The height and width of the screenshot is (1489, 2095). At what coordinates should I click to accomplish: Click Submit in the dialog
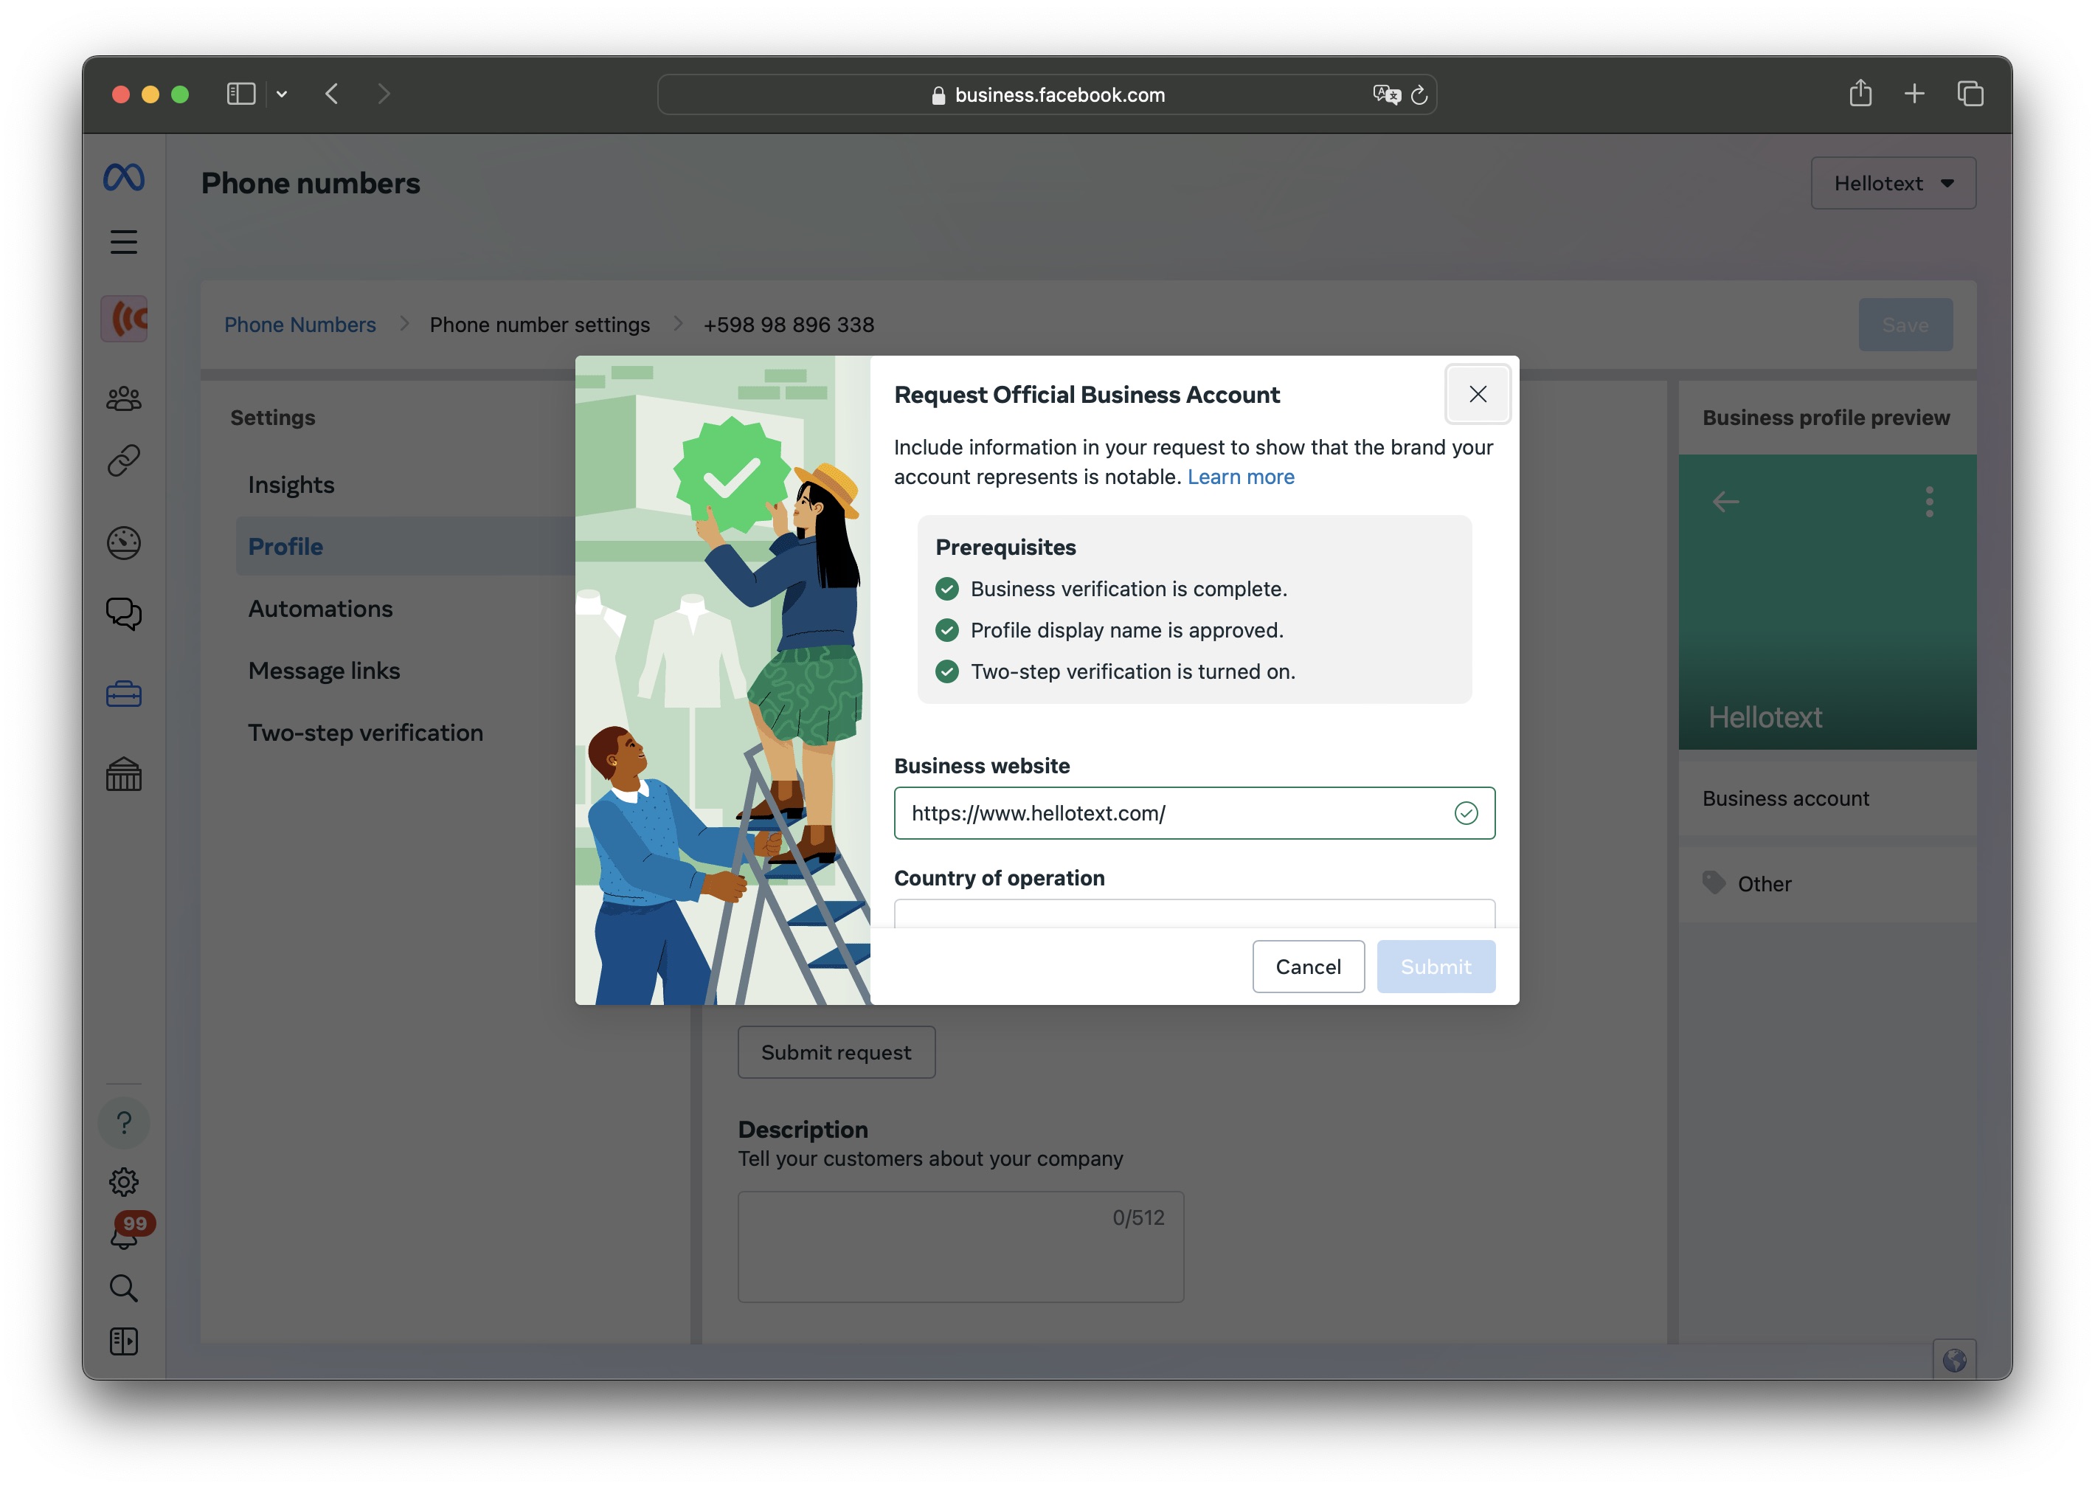pyautogui.click(x=1436, y=967)
